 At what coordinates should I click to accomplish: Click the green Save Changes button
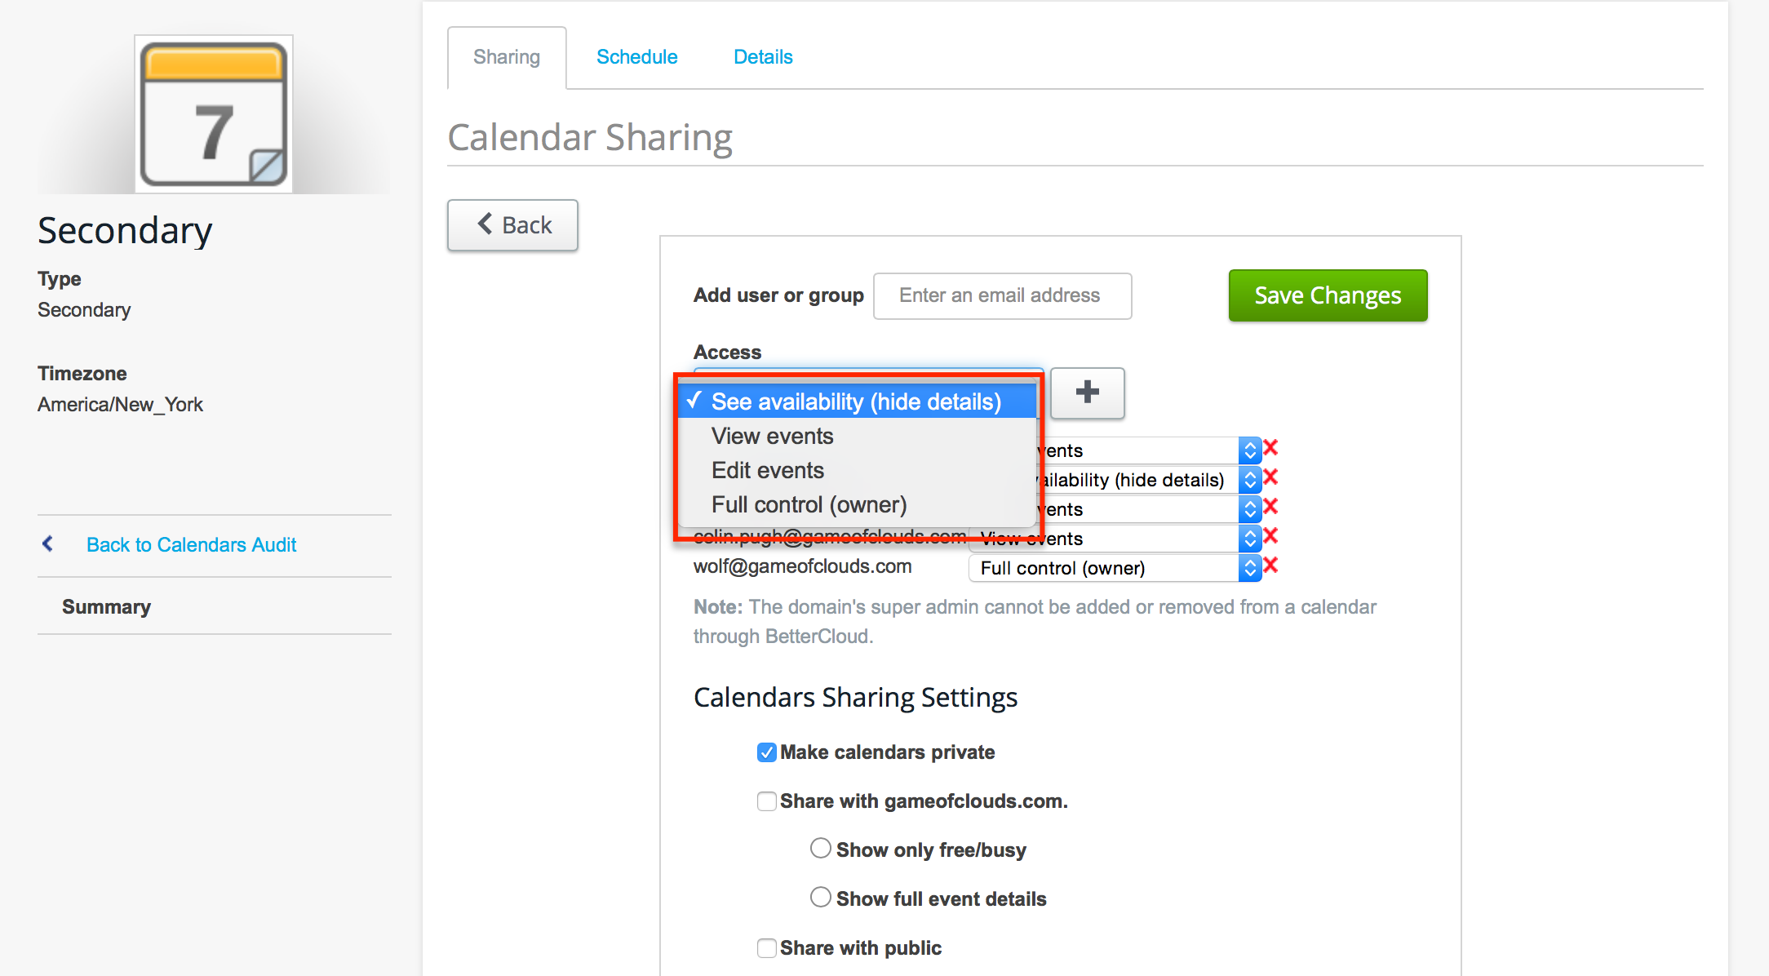1328,295
